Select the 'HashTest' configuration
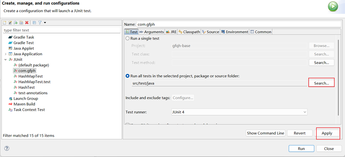 (x=27, y=87)
